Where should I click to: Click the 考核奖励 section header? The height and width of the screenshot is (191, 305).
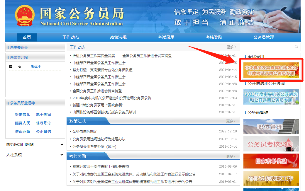point(77,156)
